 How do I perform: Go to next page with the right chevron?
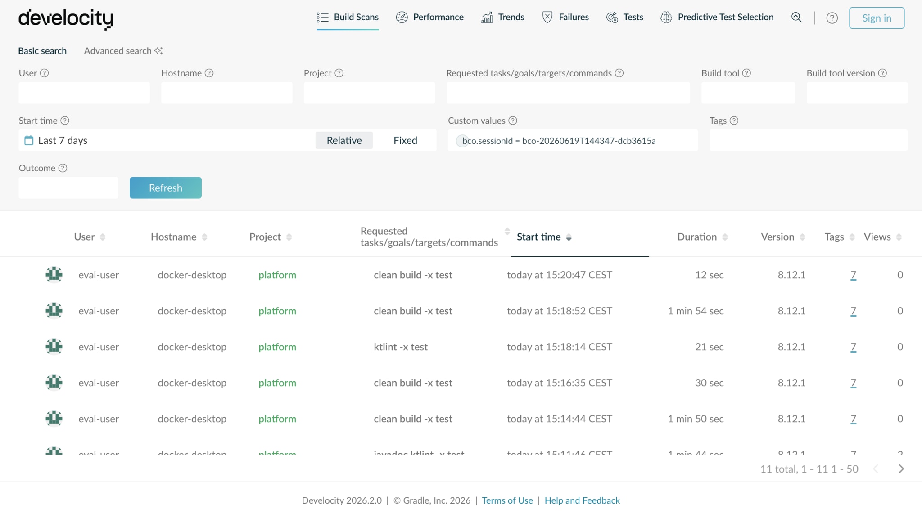coord(901,469)
